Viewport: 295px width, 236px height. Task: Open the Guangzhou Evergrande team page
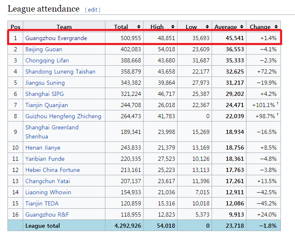56,38
